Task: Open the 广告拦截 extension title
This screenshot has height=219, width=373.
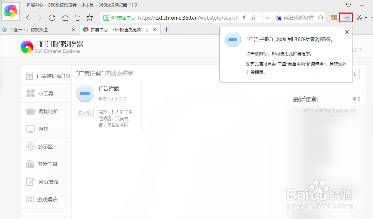Action: coord(109,89)
